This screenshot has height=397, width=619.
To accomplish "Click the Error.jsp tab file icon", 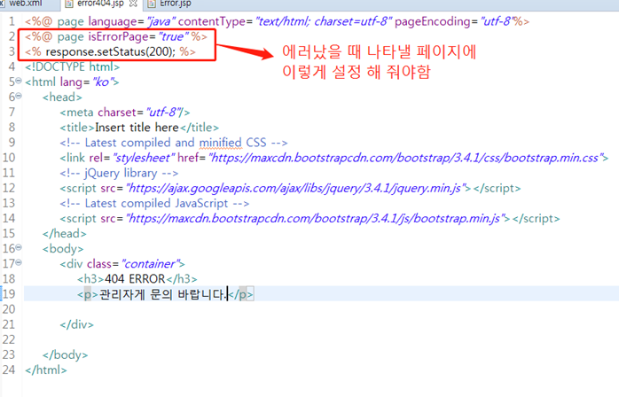I will point(151,4).
